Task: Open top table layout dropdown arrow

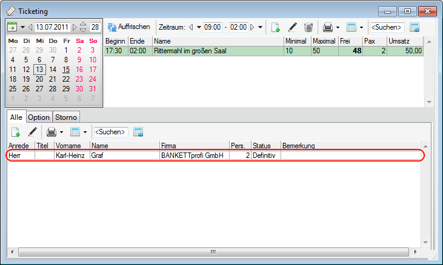Action: pos(361,28)
